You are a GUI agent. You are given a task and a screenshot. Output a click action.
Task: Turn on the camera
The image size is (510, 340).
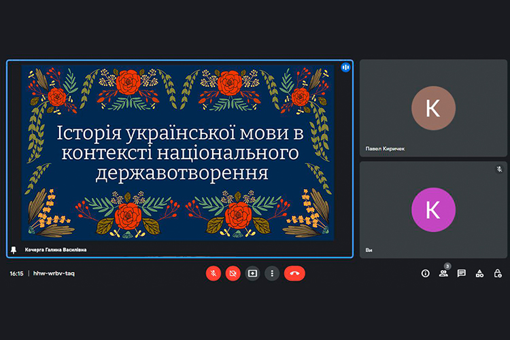(x=233, y=273)
